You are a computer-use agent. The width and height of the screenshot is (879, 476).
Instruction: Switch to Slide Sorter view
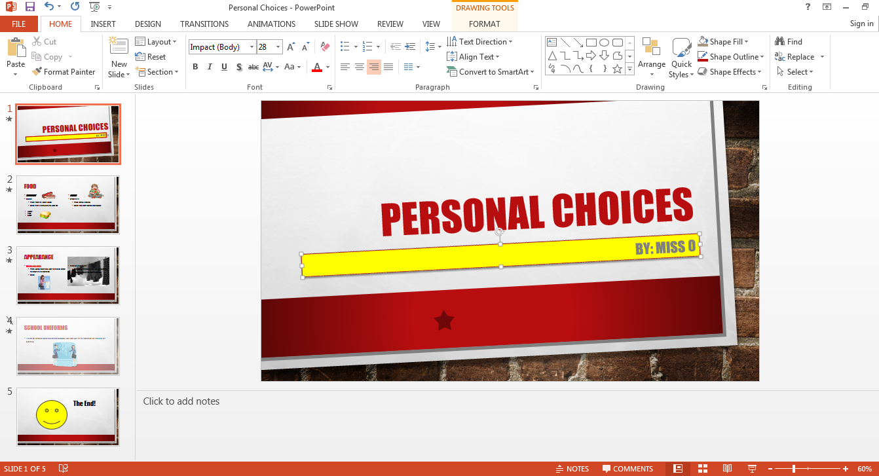click(x=703, y=469)
